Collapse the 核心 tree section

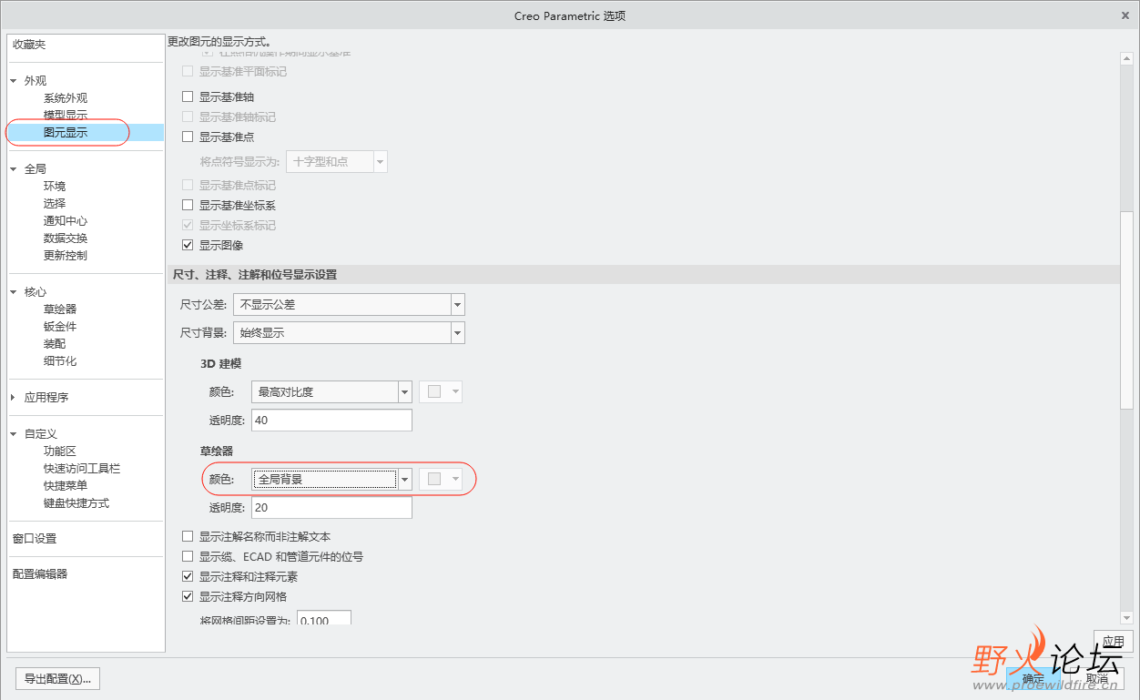(14, 292)
